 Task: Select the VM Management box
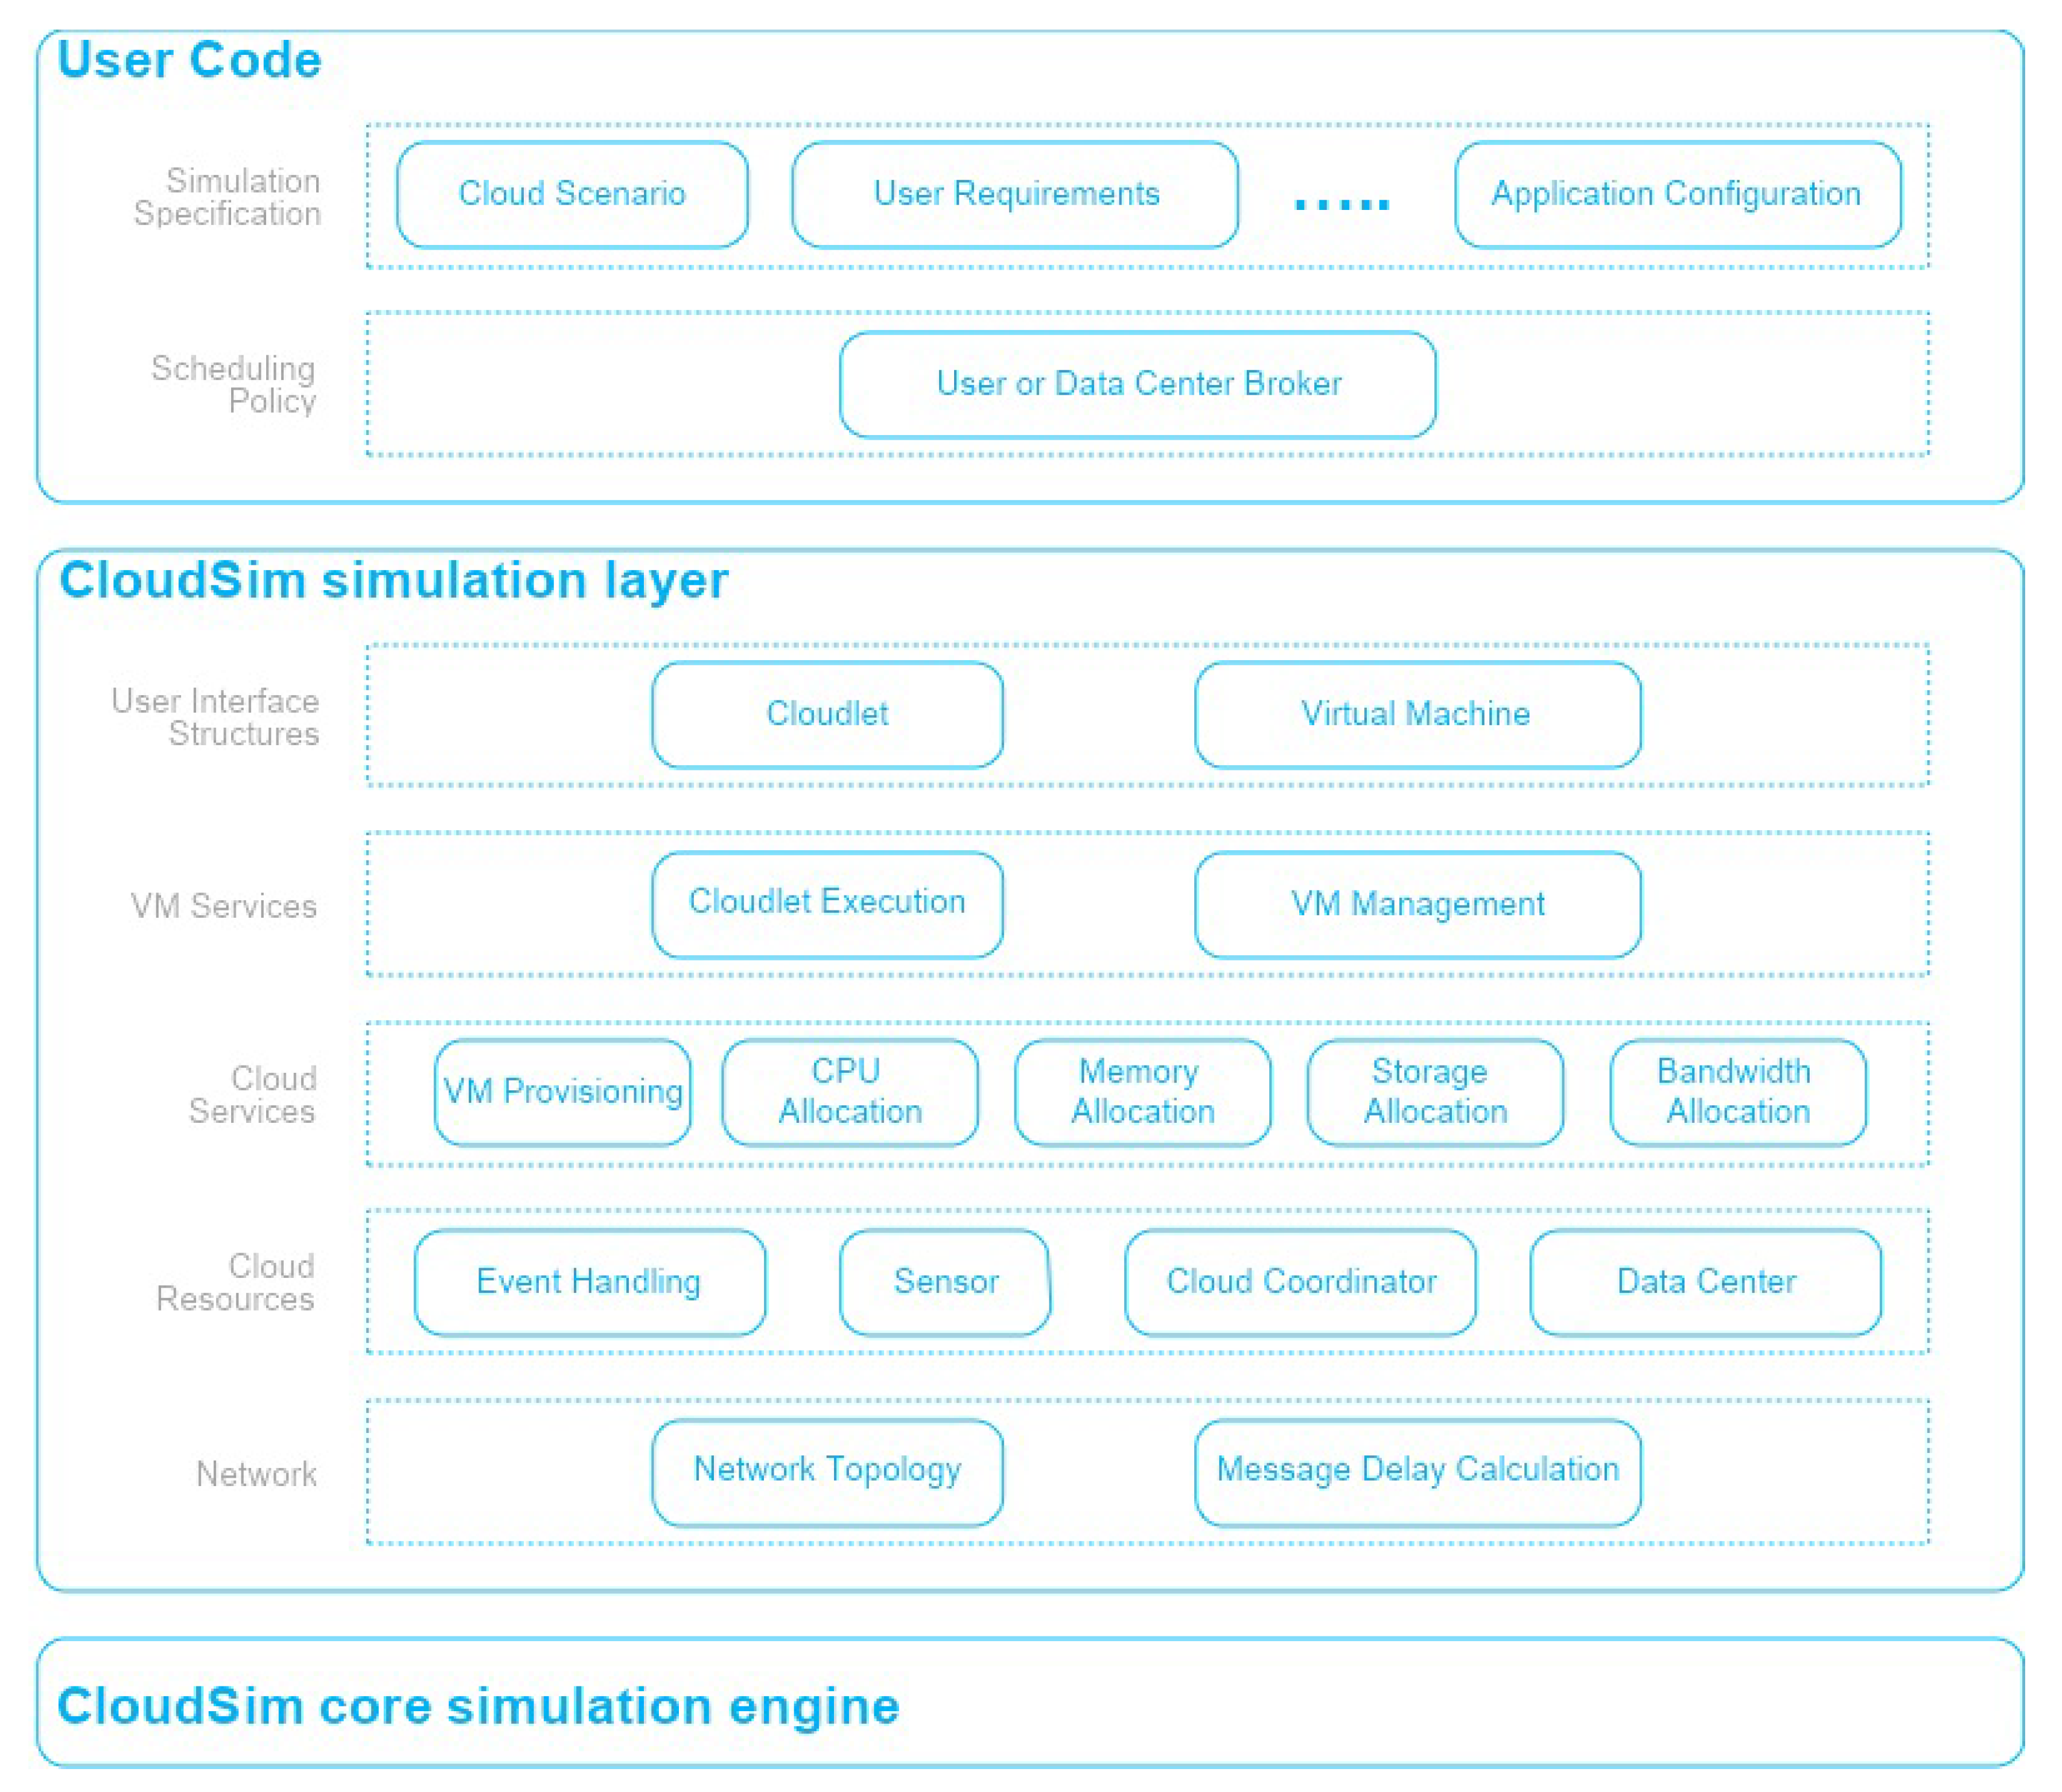(x=1417, y=903)
